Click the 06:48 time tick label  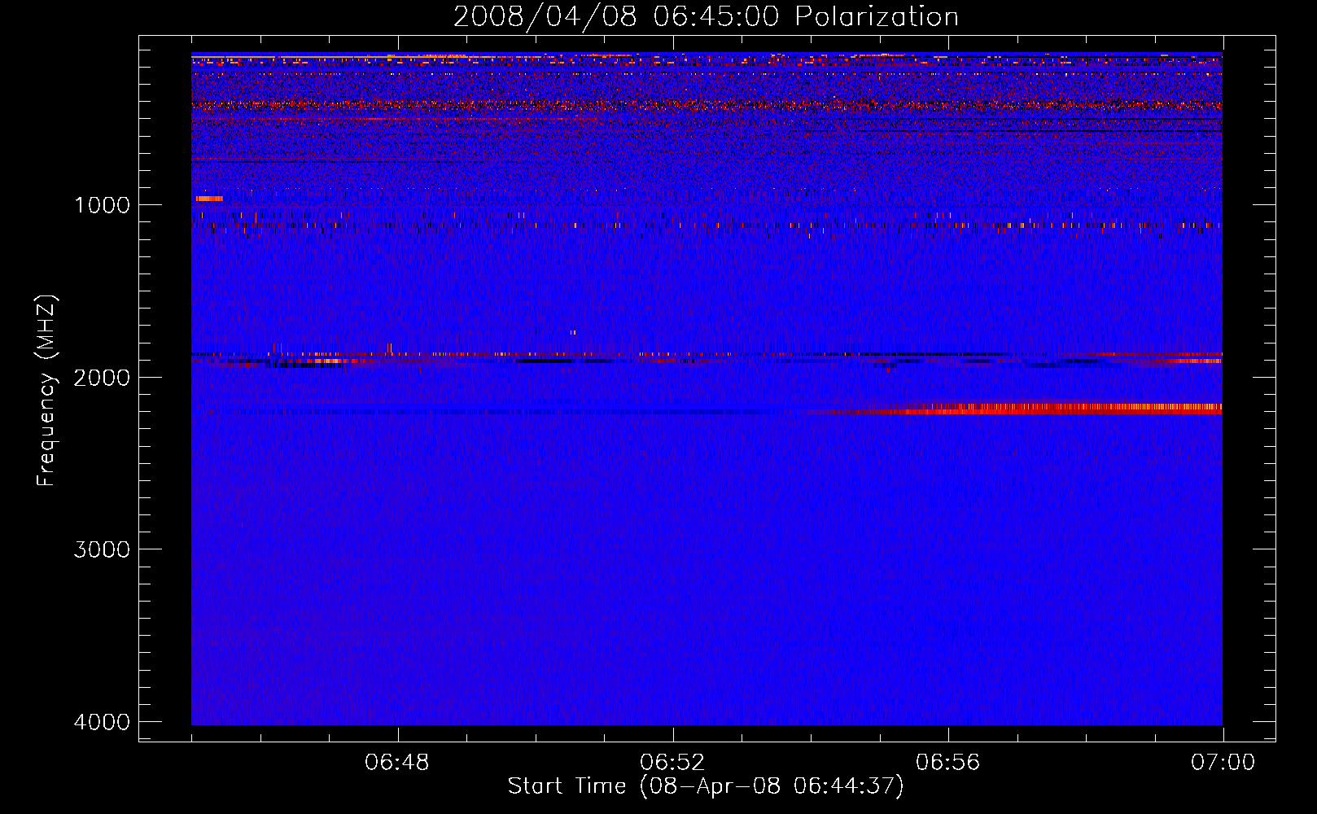coord(397,763)
